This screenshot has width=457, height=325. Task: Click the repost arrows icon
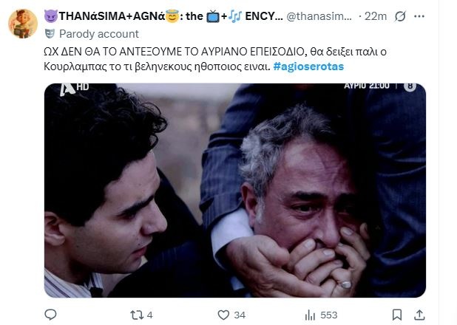coord(137,315)
